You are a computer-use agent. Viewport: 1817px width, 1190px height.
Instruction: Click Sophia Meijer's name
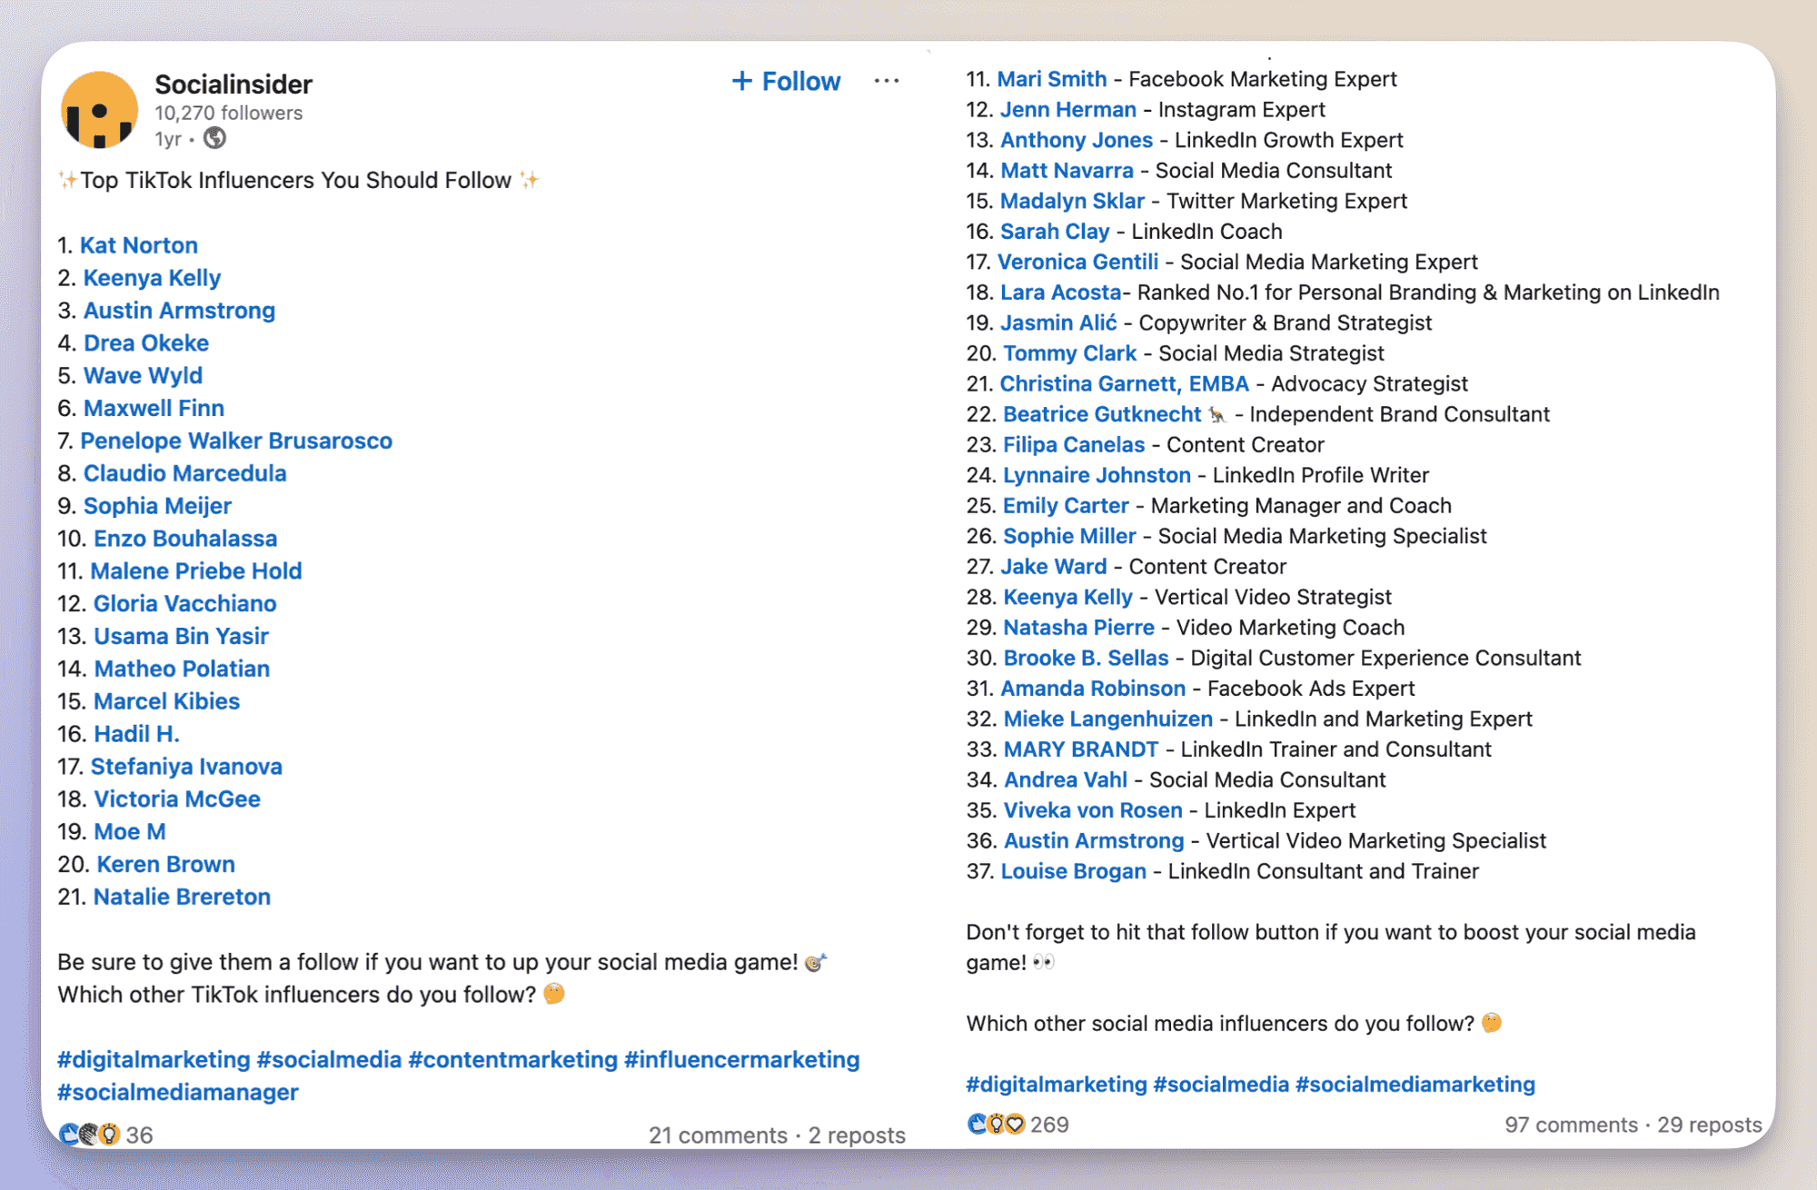157,506
